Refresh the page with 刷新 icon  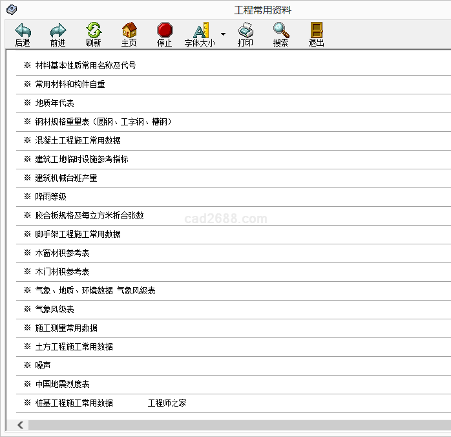click(94, 30)
